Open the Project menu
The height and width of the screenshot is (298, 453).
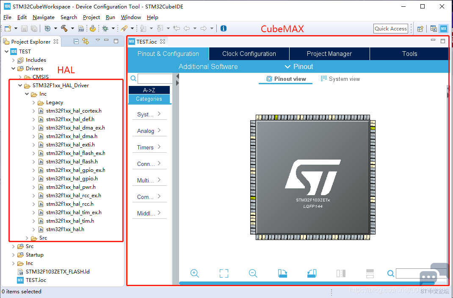click(91, 17)
